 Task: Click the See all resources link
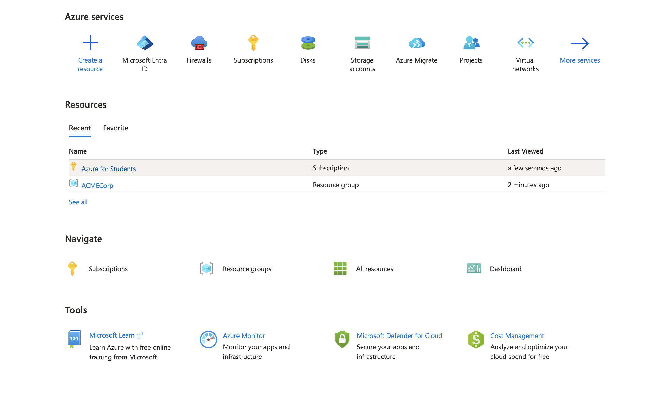(x=78, y=202)
